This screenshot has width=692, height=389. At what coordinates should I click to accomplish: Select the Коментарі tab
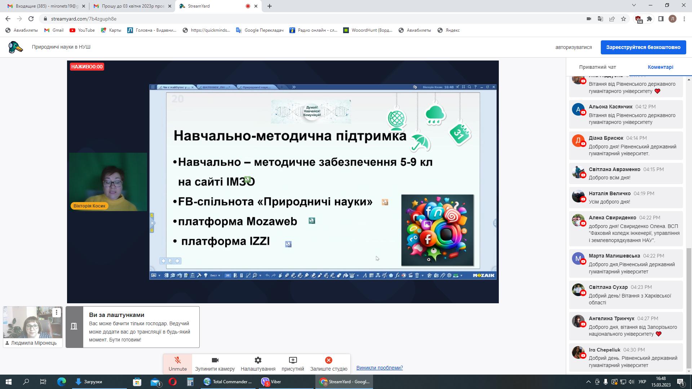[x=660, y=67]
